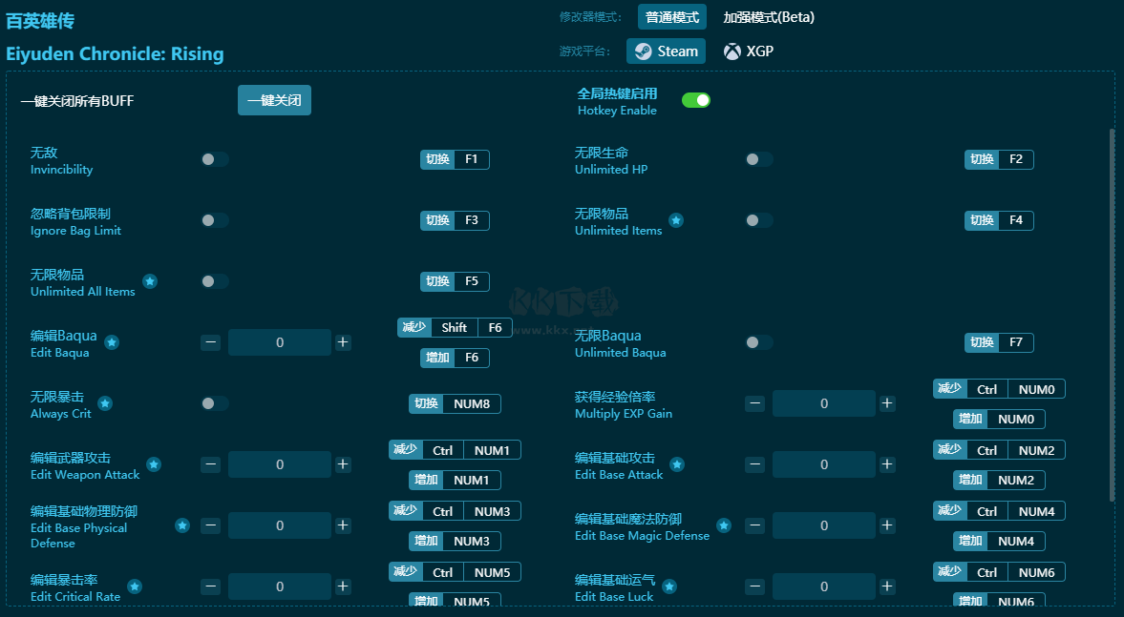This screenshot has height=617, width=1124.
Task: Enable the Unlimited Baqua toggle
Action: coord(759,342)
